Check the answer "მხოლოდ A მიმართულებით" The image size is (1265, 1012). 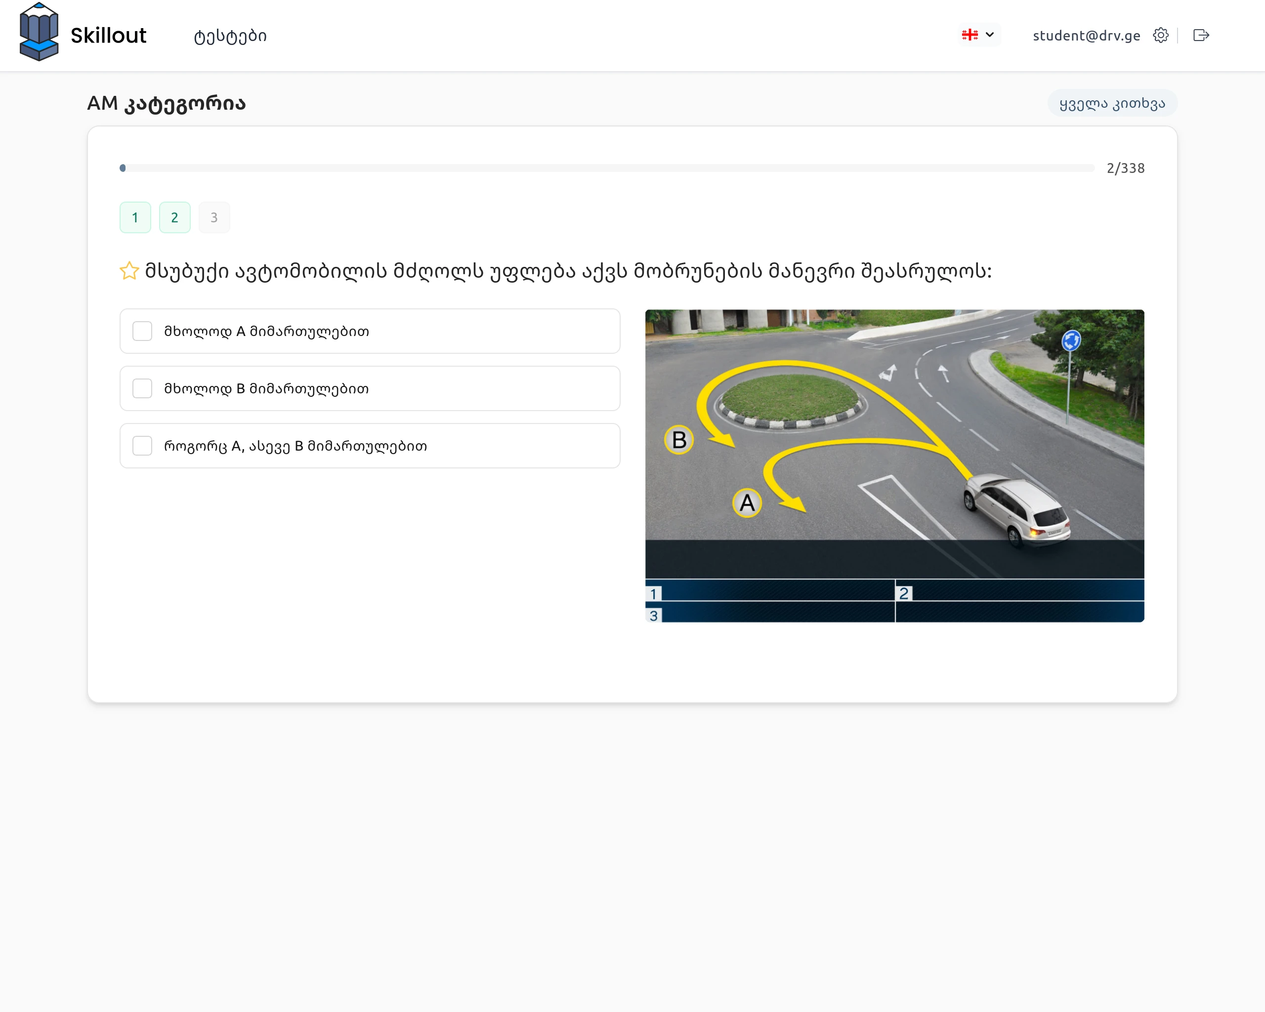click(142, 332)
